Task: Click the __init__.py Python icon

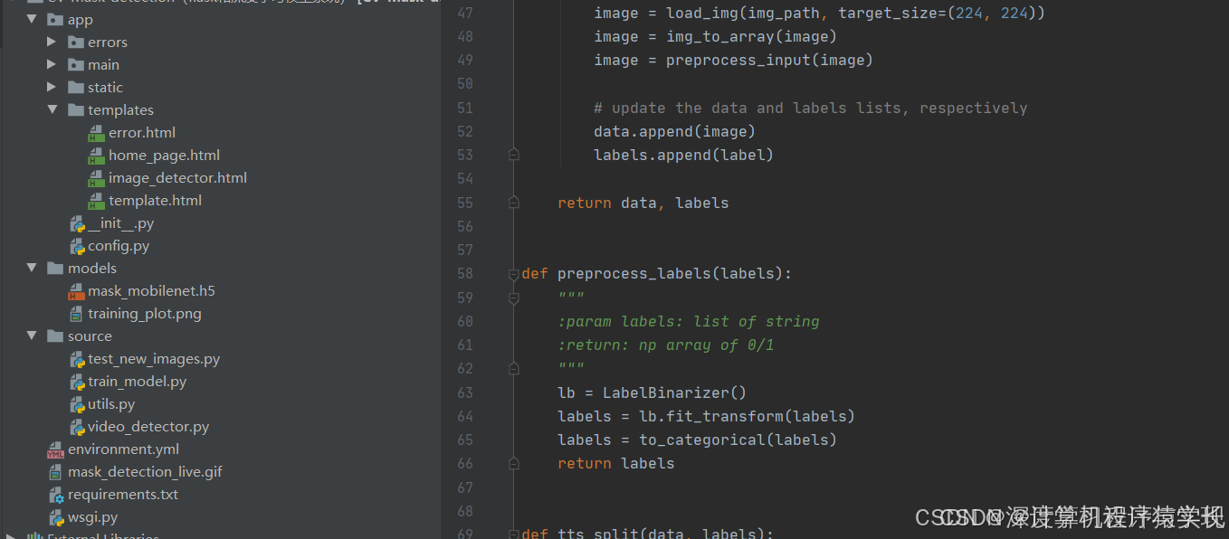Action: tap(78, 223)
